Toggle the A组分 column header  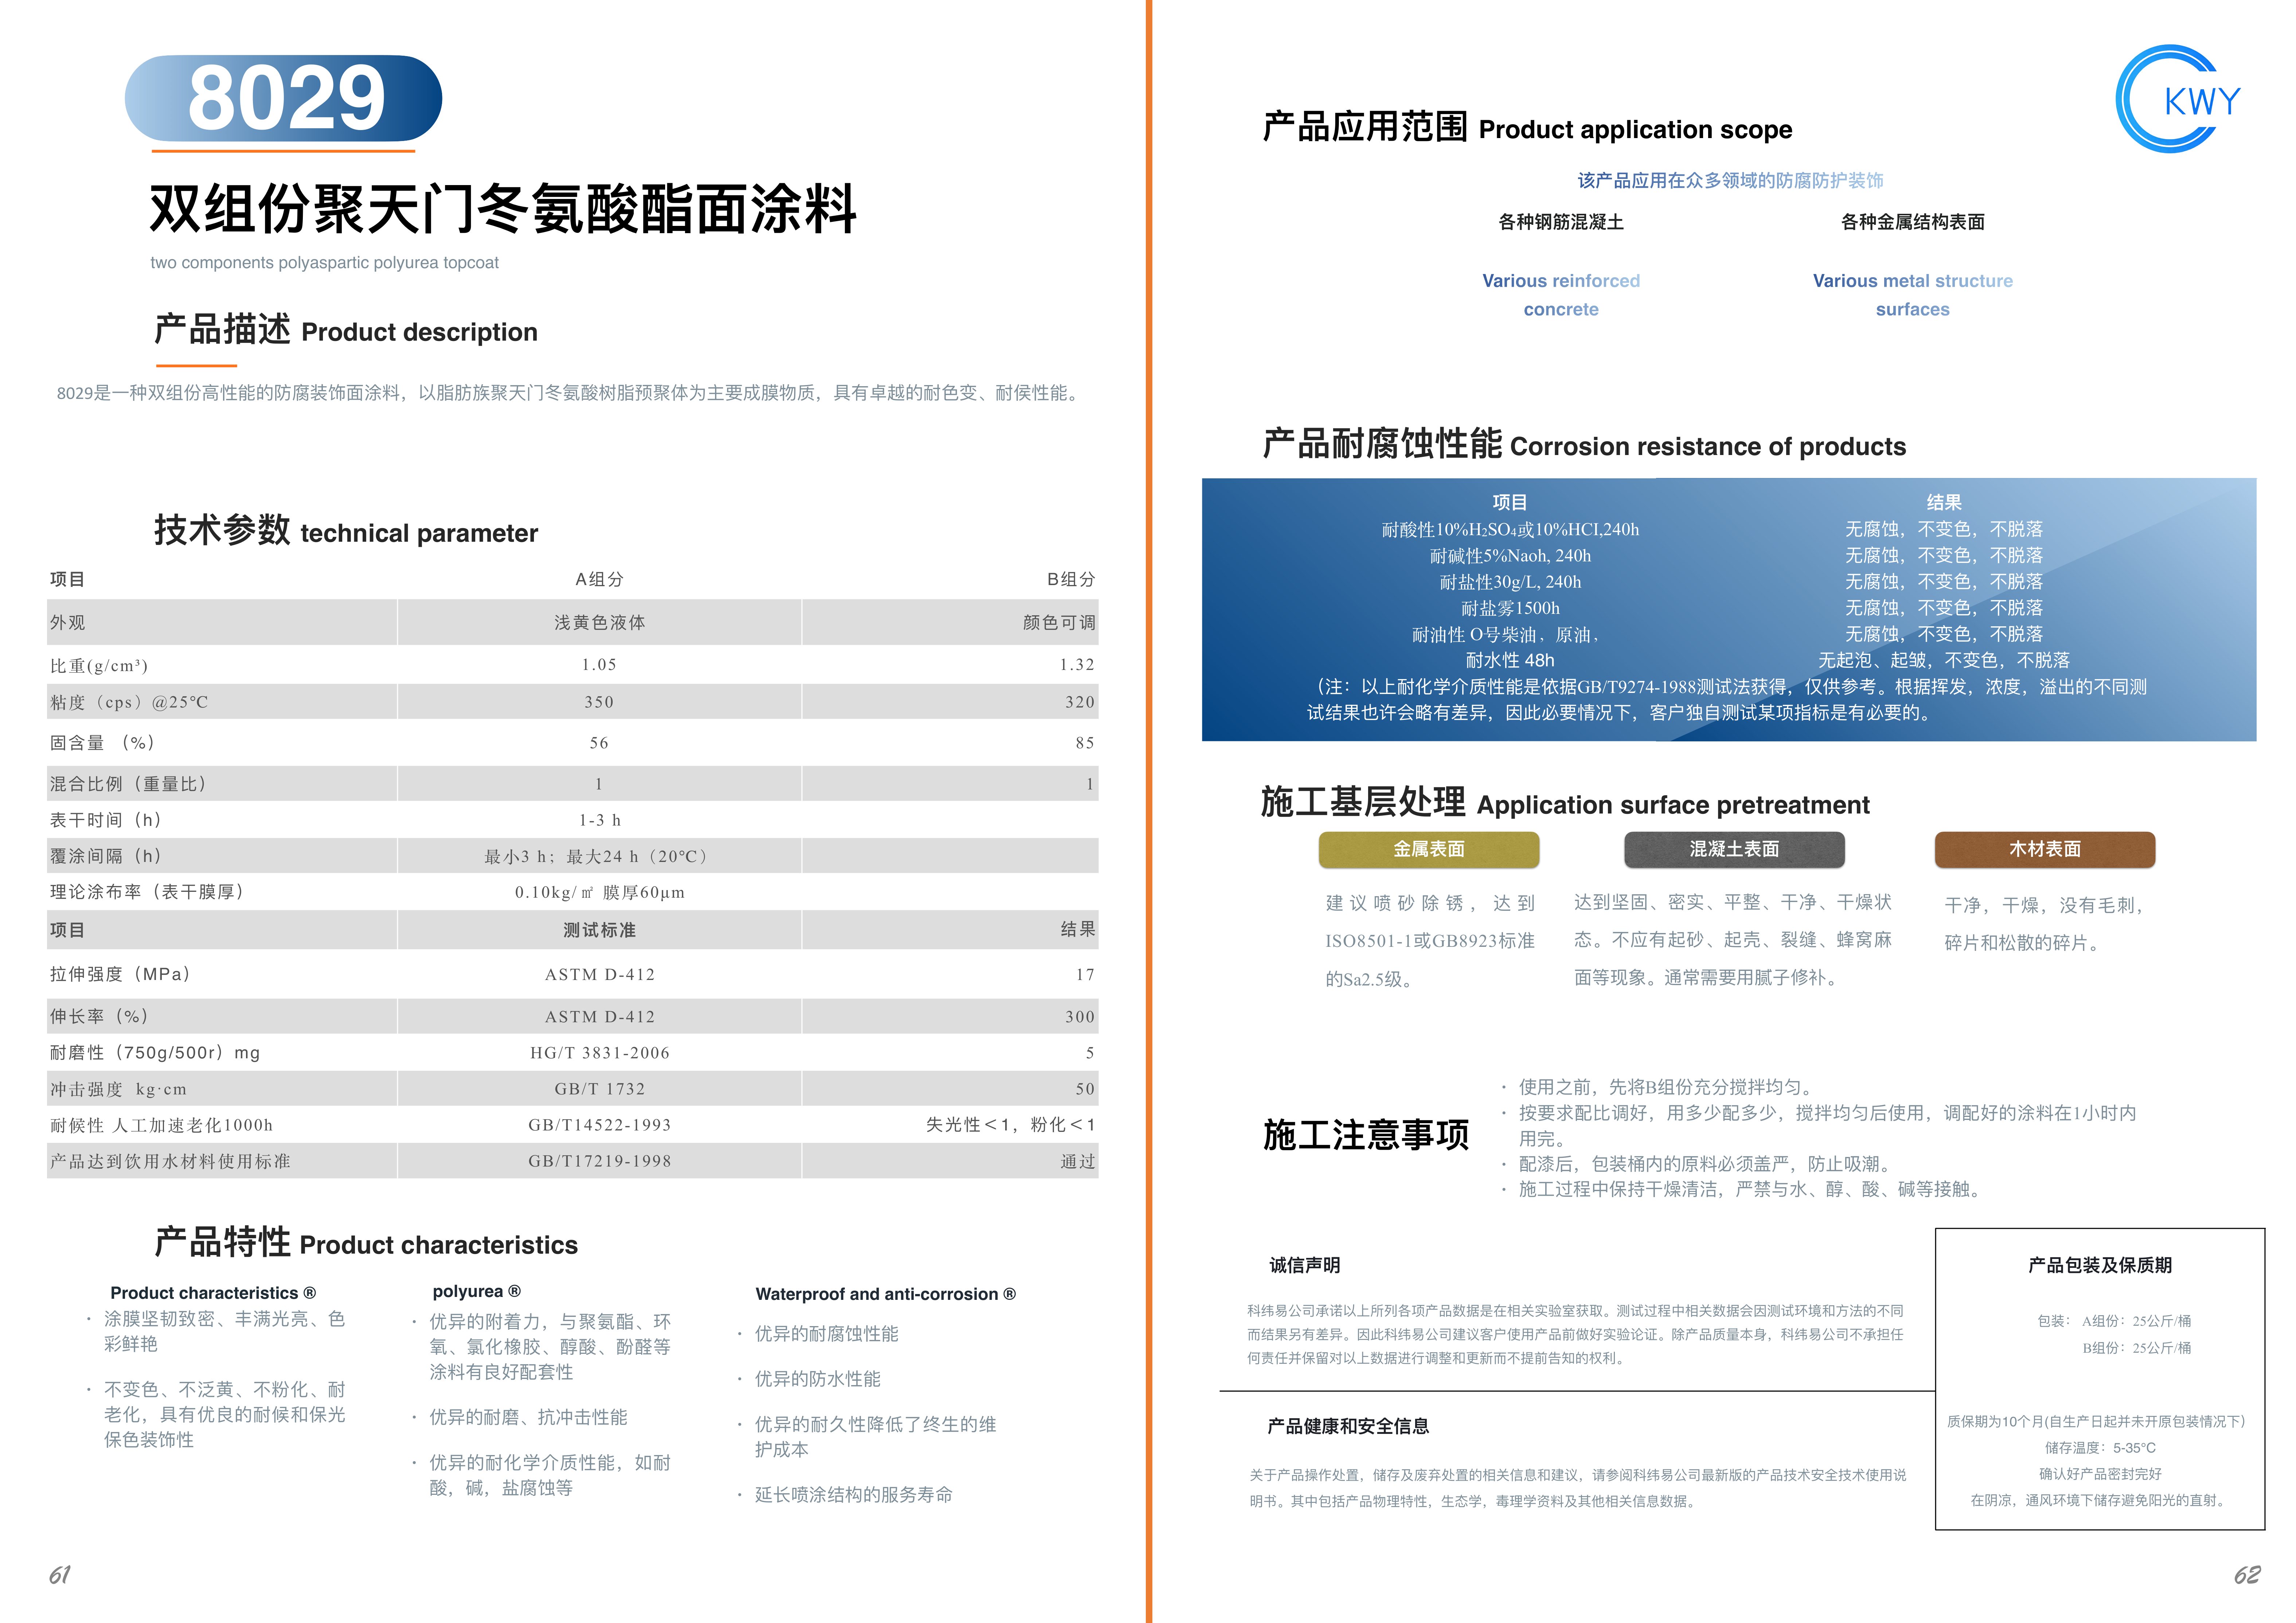(600, 578)
